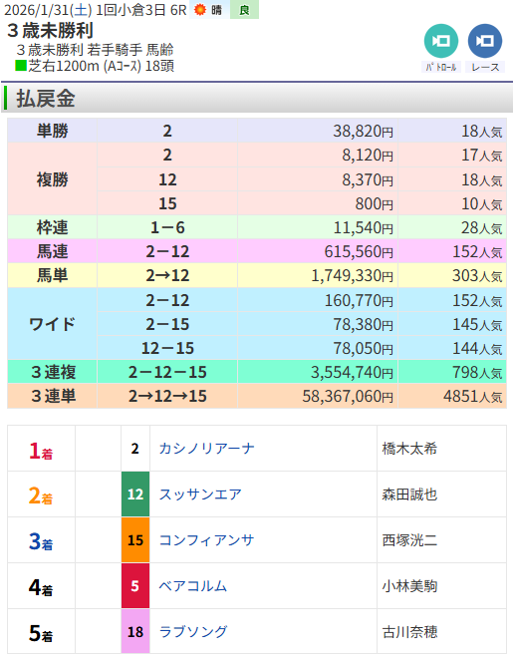Screen dimensions: 514x659
Task: Click the course info 芝右1200m
Action: pos(64,67)
